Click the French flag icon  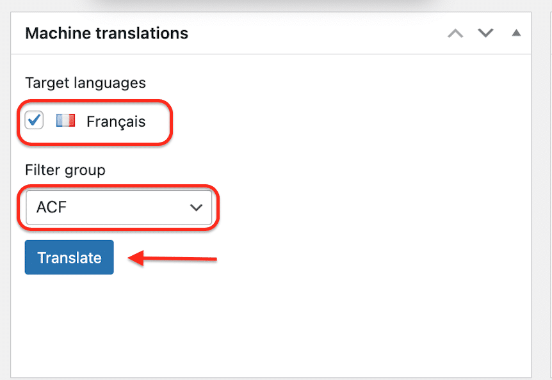point(65,120)
